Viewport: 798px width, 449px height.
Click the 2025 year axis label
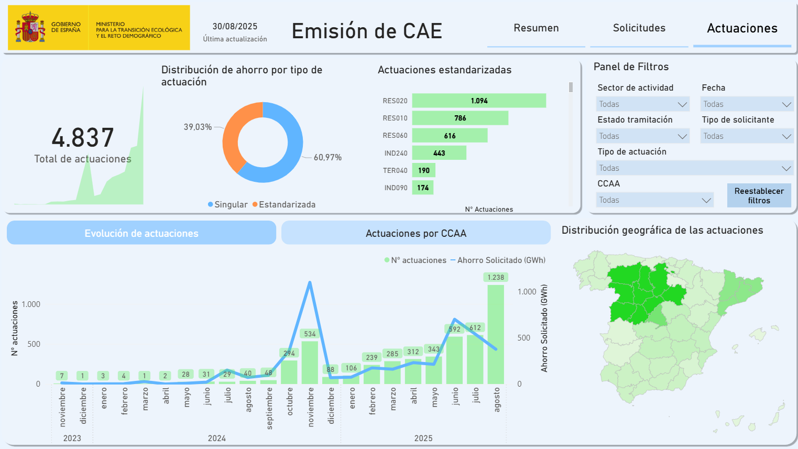coord(423,438)
